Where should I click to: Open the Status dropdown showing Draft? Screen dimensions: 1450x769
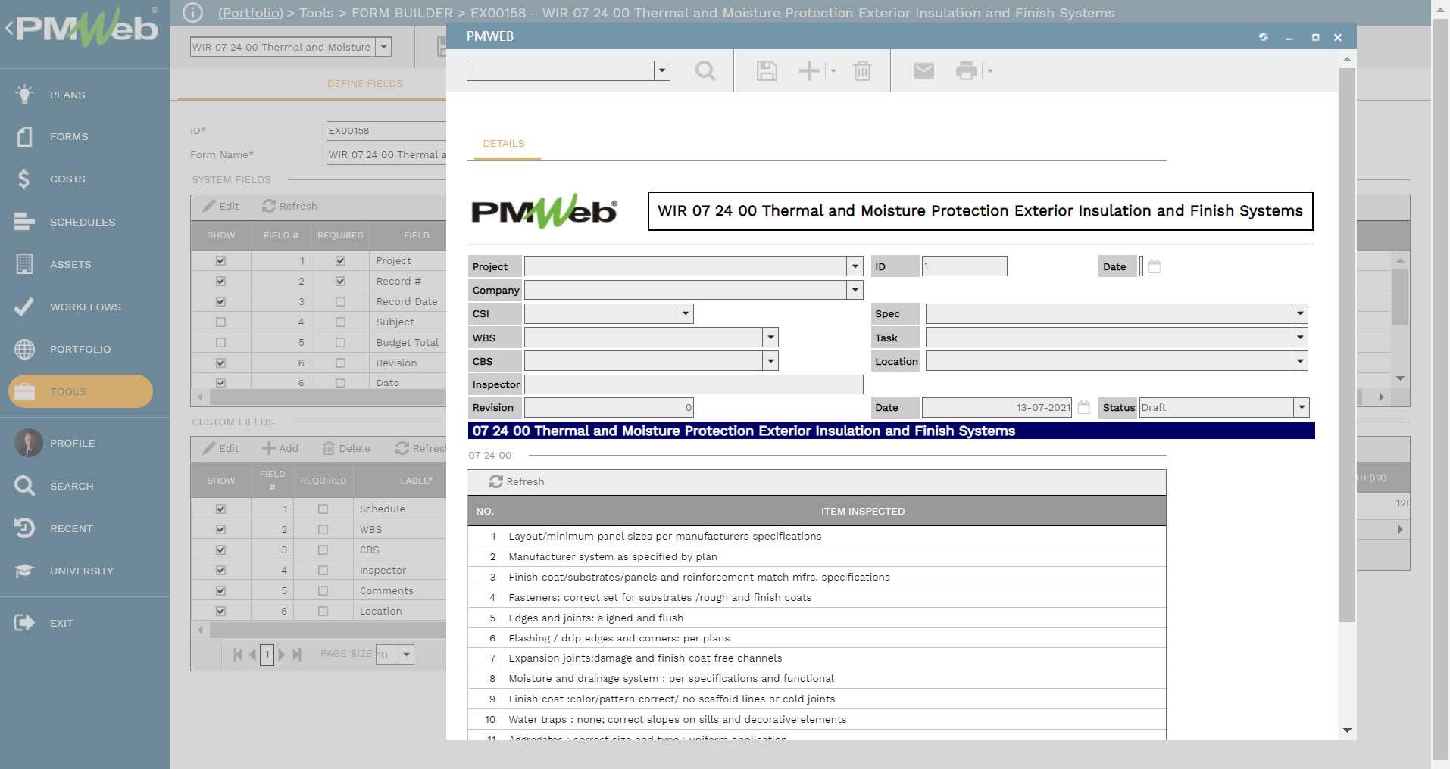1301,408
